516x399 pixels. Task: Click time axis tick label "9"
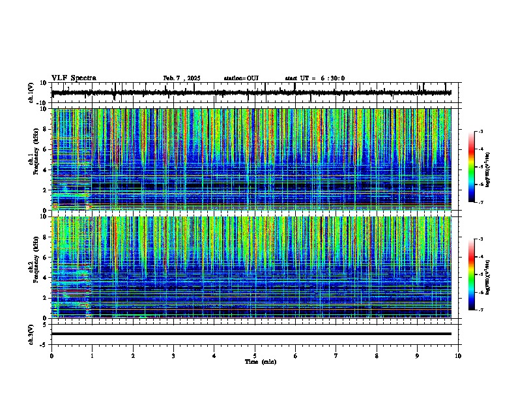(x=417, y=356)
